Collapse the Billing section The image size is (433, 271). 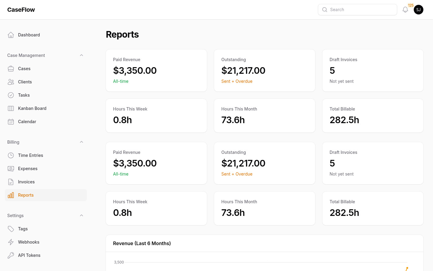[81, 142]
